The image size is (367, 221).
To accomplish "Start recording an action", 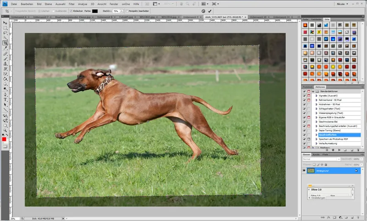I will pos(333,150).
